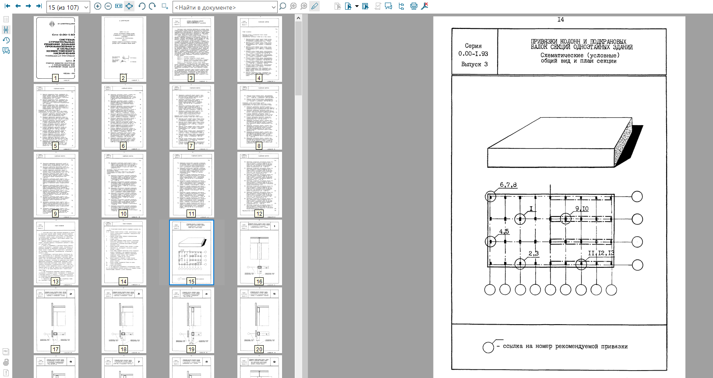
Task: Open thumbnail of page 1
Action: 56,49
